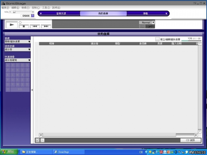Click the vertical scrollbar up arrow
The width and height of the screenshot is (207, 155).
[200, 44]
